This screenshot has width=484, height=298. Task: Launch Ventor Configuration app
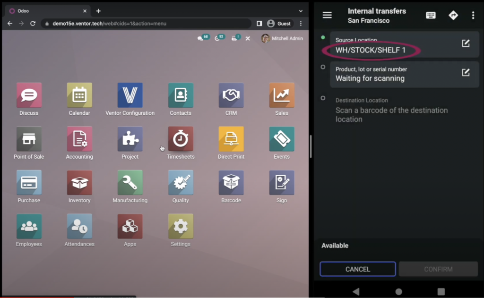tap(130, 95)
